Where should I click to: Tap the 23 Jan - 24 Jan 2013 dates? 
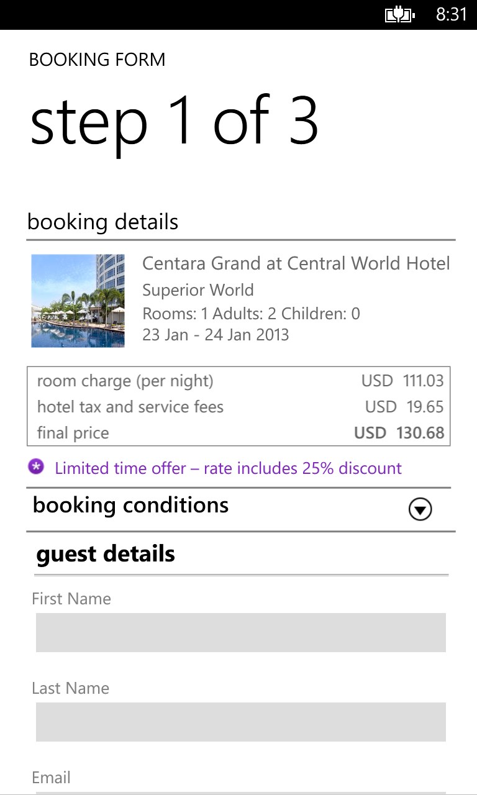point(216,335)
